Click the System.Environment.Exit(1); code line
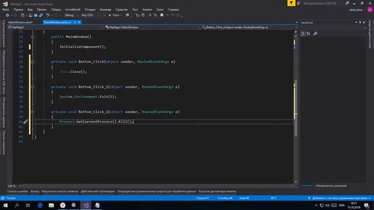Viewport: 374px width, 210px height. [x=88, y=97]
